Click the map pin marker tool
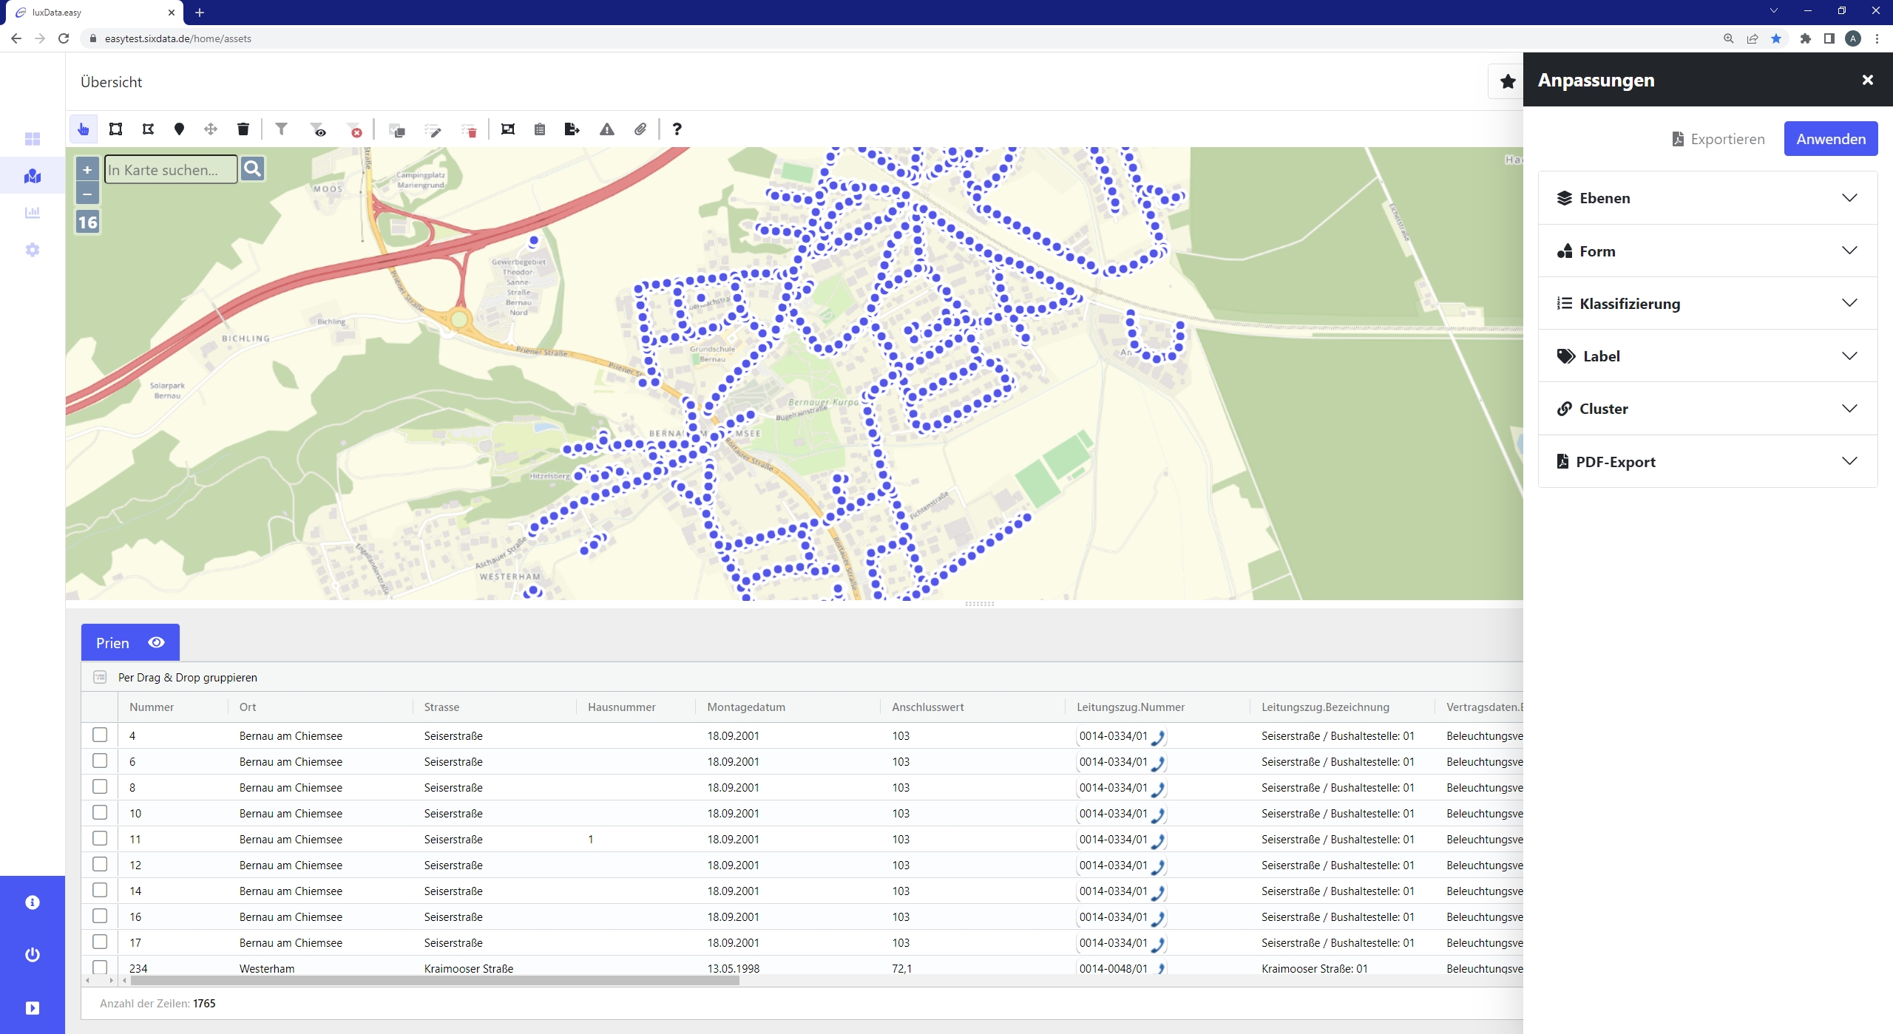The width and height of the screenshot is (1893, 1034). pyautogui.click(x=179, y=129)
